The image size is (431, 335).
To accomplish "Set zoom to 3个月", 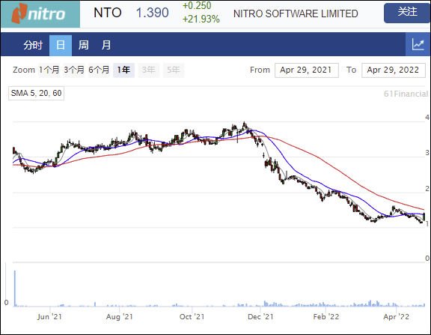I will (73, 70).
